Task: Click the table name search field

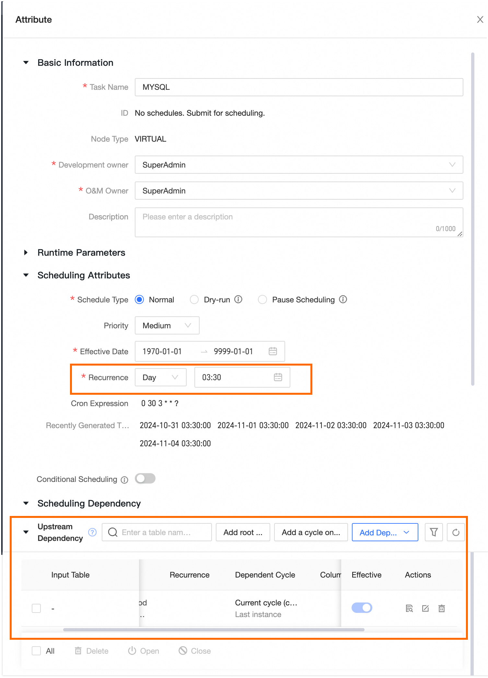Action: (157, 532)
